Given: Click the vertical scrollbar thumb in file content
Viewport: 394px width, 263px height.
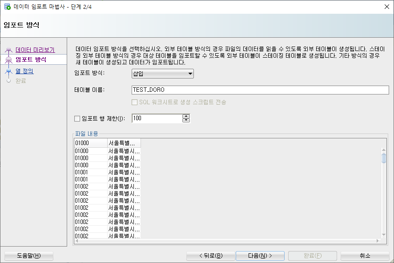Looking at the screenshot, I should [x=383, y=158].
